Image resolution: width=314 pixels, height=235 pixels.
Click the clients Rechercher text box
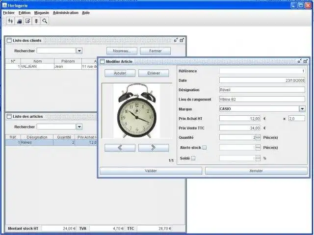point(56,51)
